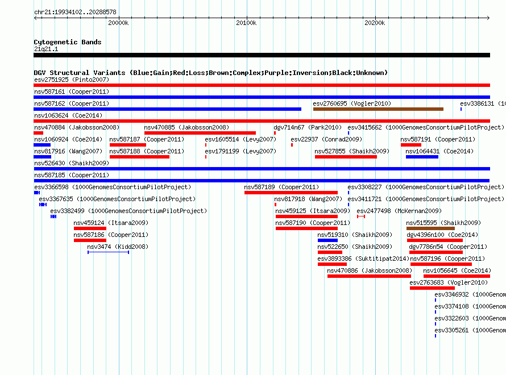Open variant nsv587190 (Cooper2011)
Screen dimensions: 506x375
(313, 223)
